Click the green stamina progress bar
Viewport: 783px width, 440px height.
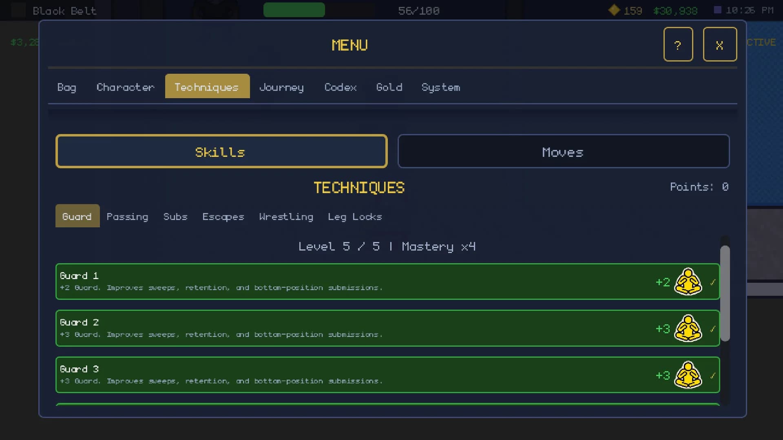pos(294,10)
